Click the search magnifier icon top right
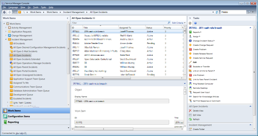This screenshot has height=136, width=258. (x=249, y=12)
